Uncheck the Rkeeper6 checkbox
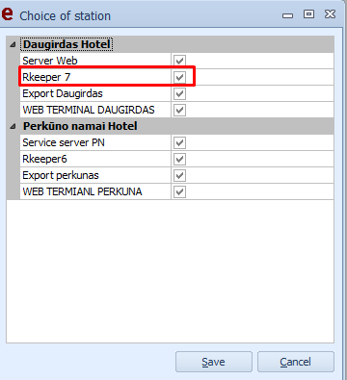The image size is (347, 380). pyautogui.click(x=179, y=159)
